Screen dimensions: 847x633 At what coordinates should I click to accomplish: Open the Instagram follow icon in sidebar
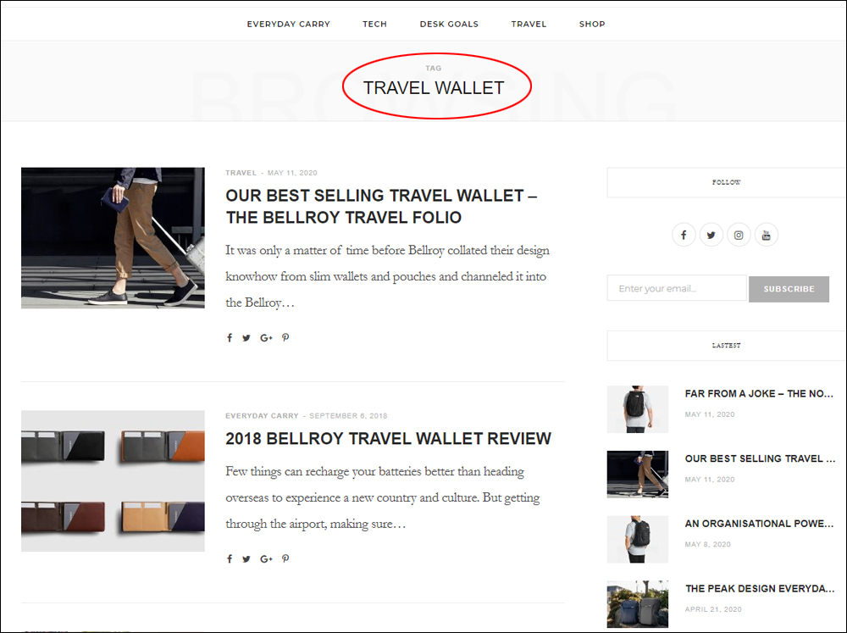pyautogui.click(x=739, y=235)
